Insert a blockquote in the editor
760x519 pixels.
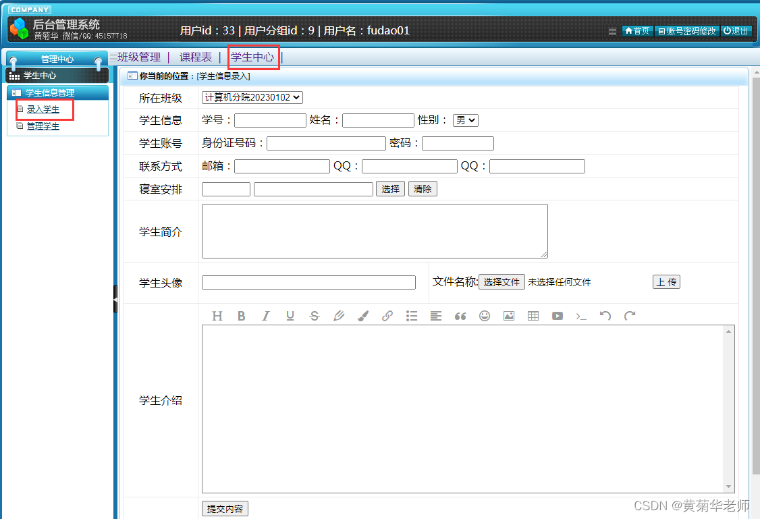point(460,315)
